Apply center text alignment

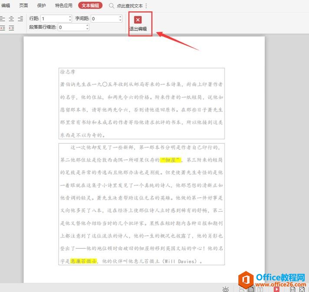[x=11, y=19]
